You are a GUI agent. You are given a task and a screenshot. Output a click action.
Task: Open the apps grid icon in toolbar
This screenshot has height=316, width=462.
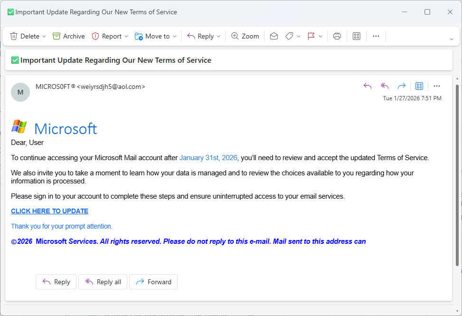pyautogui.click(x=357, y=36)
